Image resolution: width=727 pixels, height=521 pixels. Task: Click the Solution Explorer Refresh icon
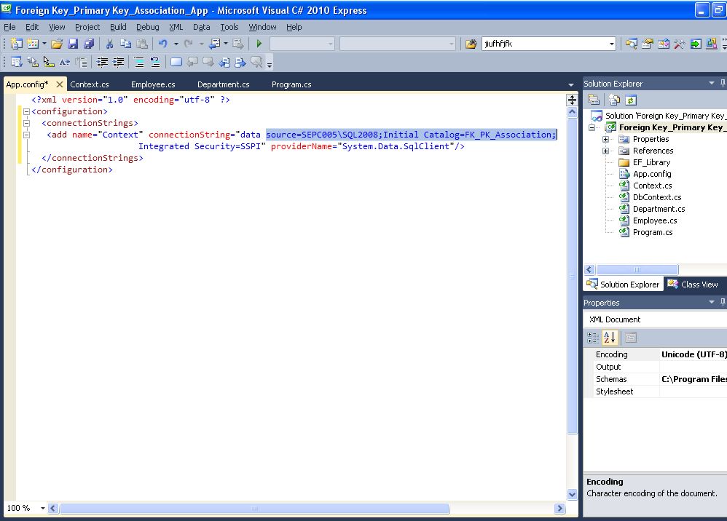click(631, 100)
